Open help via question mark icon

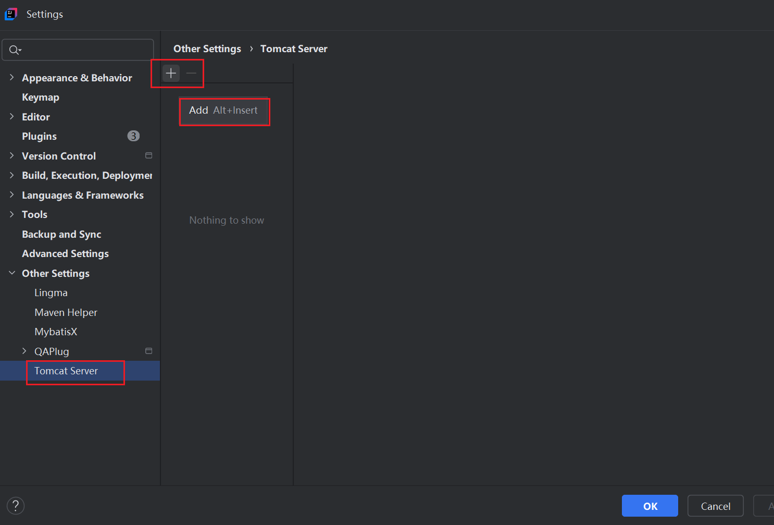coord(16,505)
